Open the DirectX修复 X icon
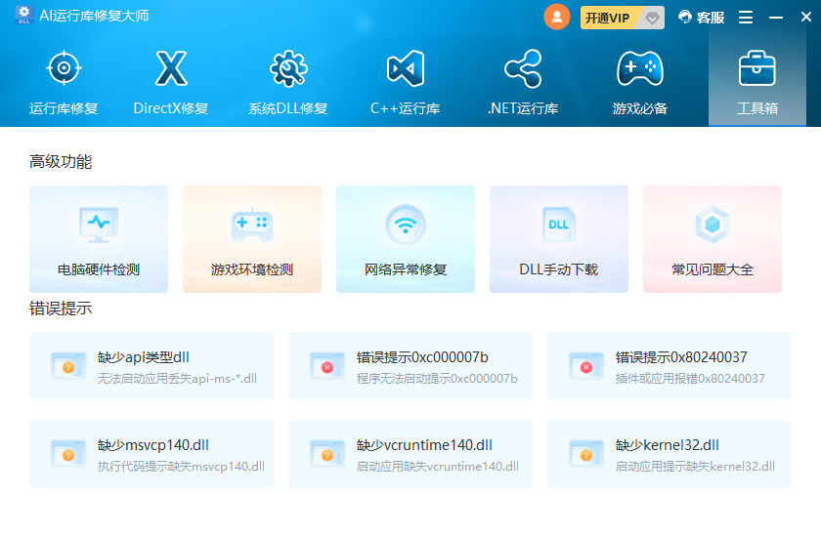Image resolution: width=821 pixels, height=536 pixels. [x=171, y=68]
